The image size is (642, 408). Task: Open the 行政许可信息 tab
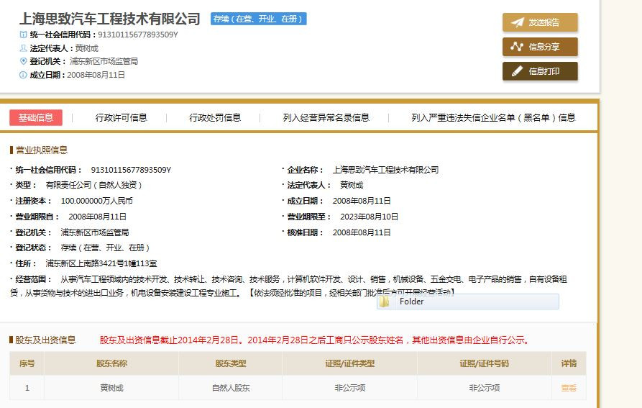121,118
